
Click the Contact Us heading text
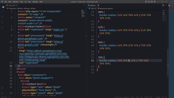(x=33, y=84)
